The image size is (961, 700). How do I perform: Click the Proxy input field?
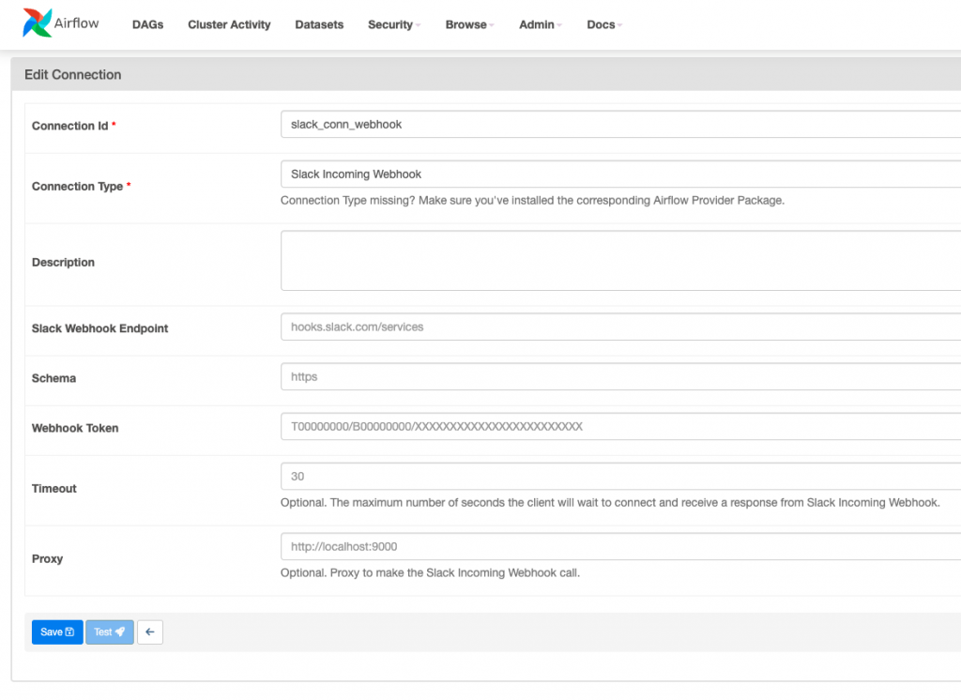619,546
